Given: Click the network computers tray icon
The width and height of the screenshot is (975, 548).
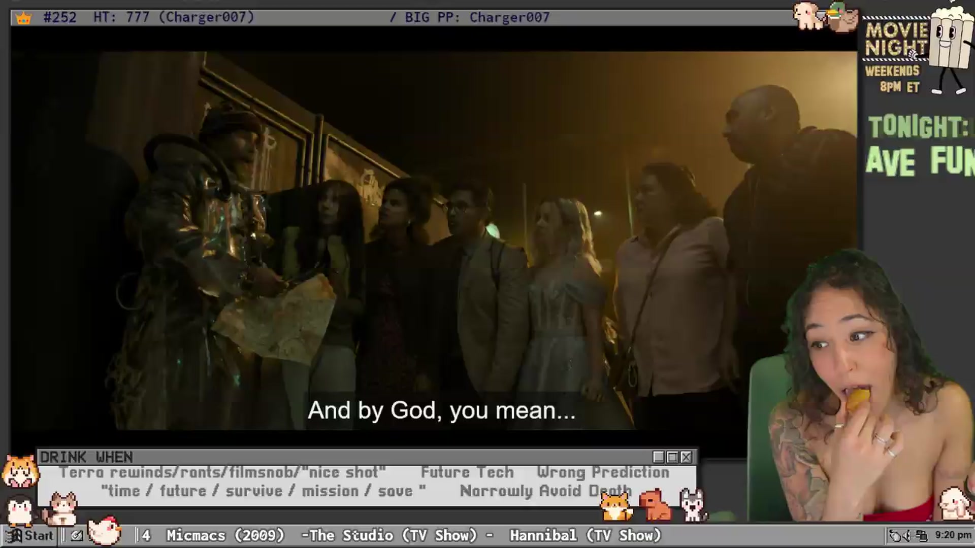Looking at the screenshot, I should (x=921, y=536).
